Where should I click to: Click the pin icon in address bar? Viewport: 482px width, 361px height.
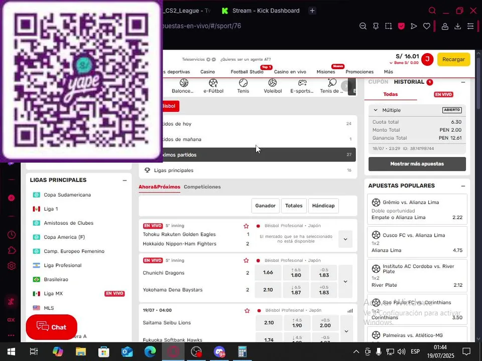376,26
